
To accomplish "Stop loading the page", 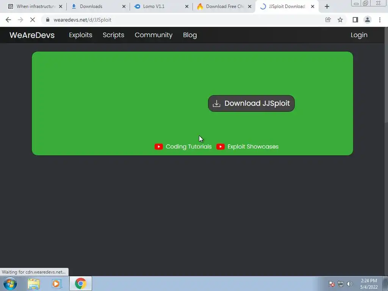I will 33,20.
